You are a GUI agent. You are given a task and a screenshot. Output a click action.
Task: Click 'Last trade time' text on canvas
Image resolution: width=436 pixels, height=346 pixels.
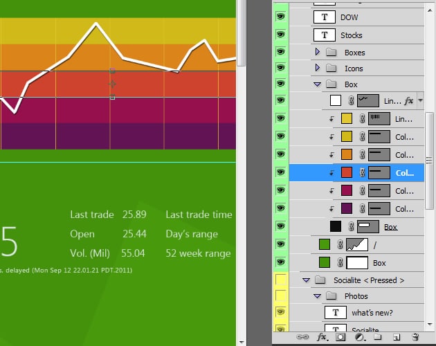click(x=199, y=215)
